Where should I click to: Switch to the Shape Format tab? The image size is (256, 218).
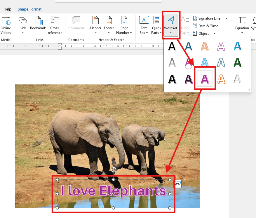click(x=29, y=9)
